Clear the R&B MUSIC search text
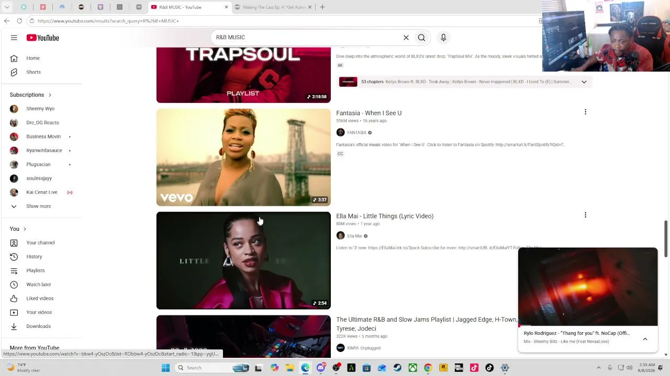 tap(406, 38)
